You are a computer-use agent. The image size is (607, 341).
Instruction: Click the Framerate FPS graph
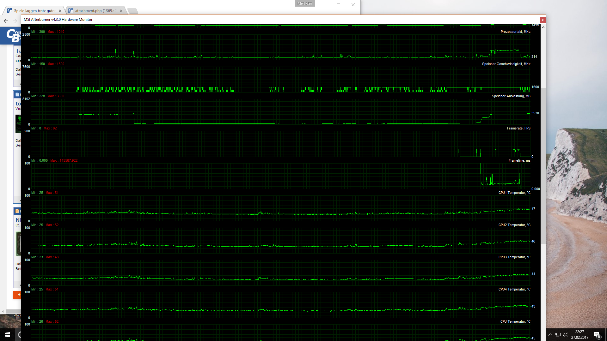click(281, 144)
